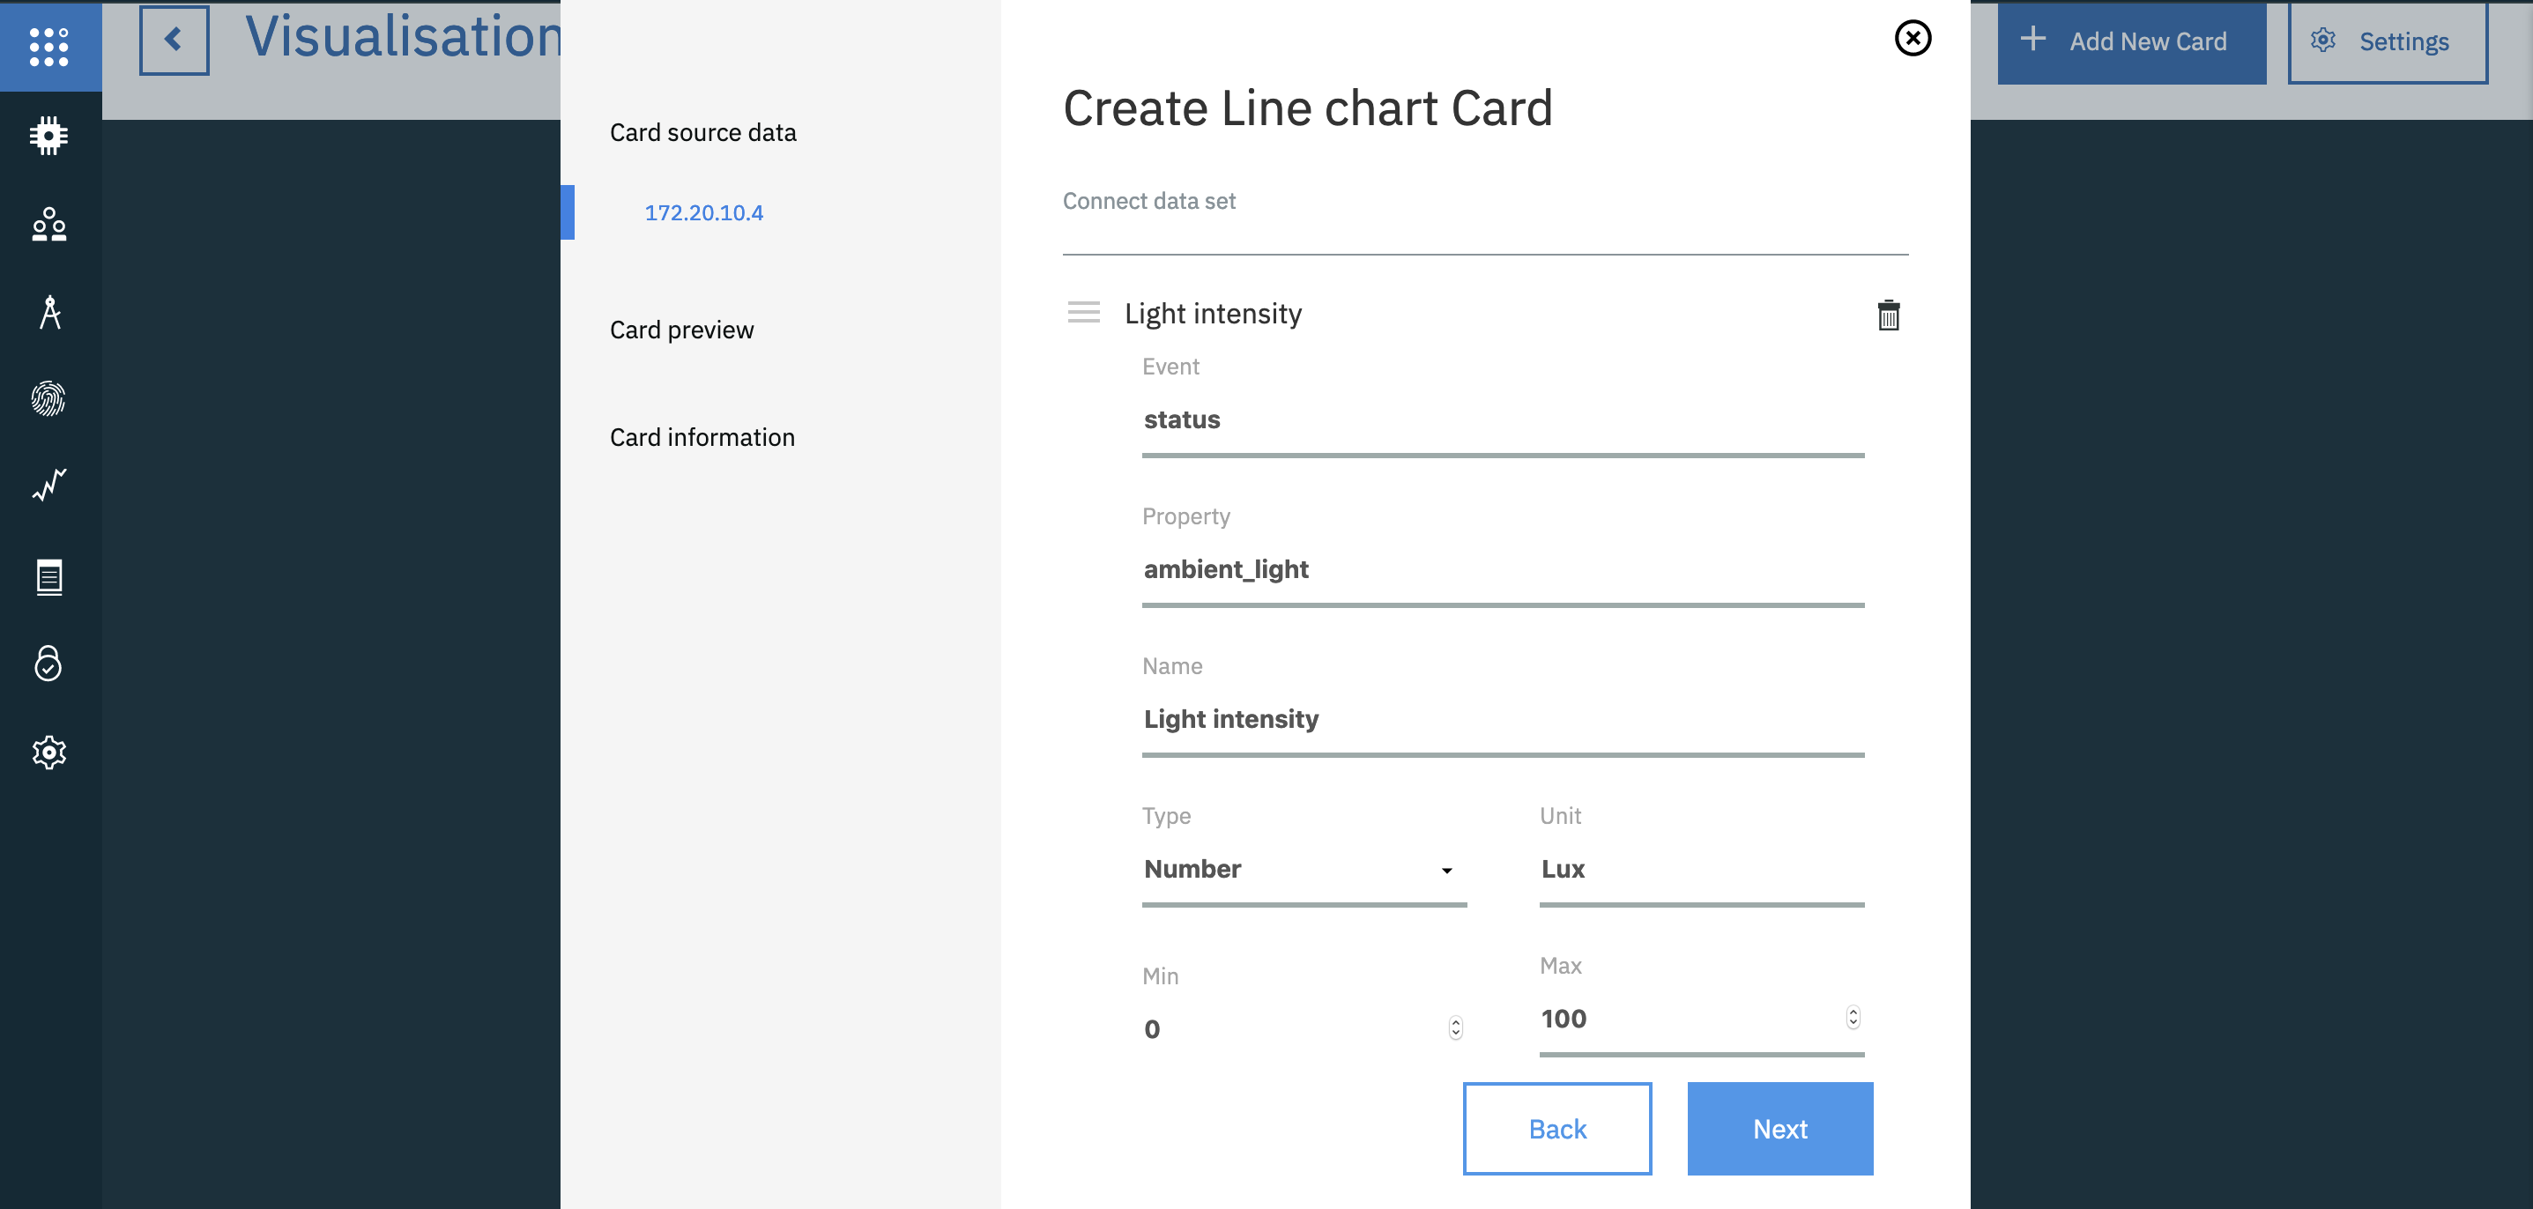Delete the Light intensity data set
The image size is (2533, 1209).
pos(1888,315)
